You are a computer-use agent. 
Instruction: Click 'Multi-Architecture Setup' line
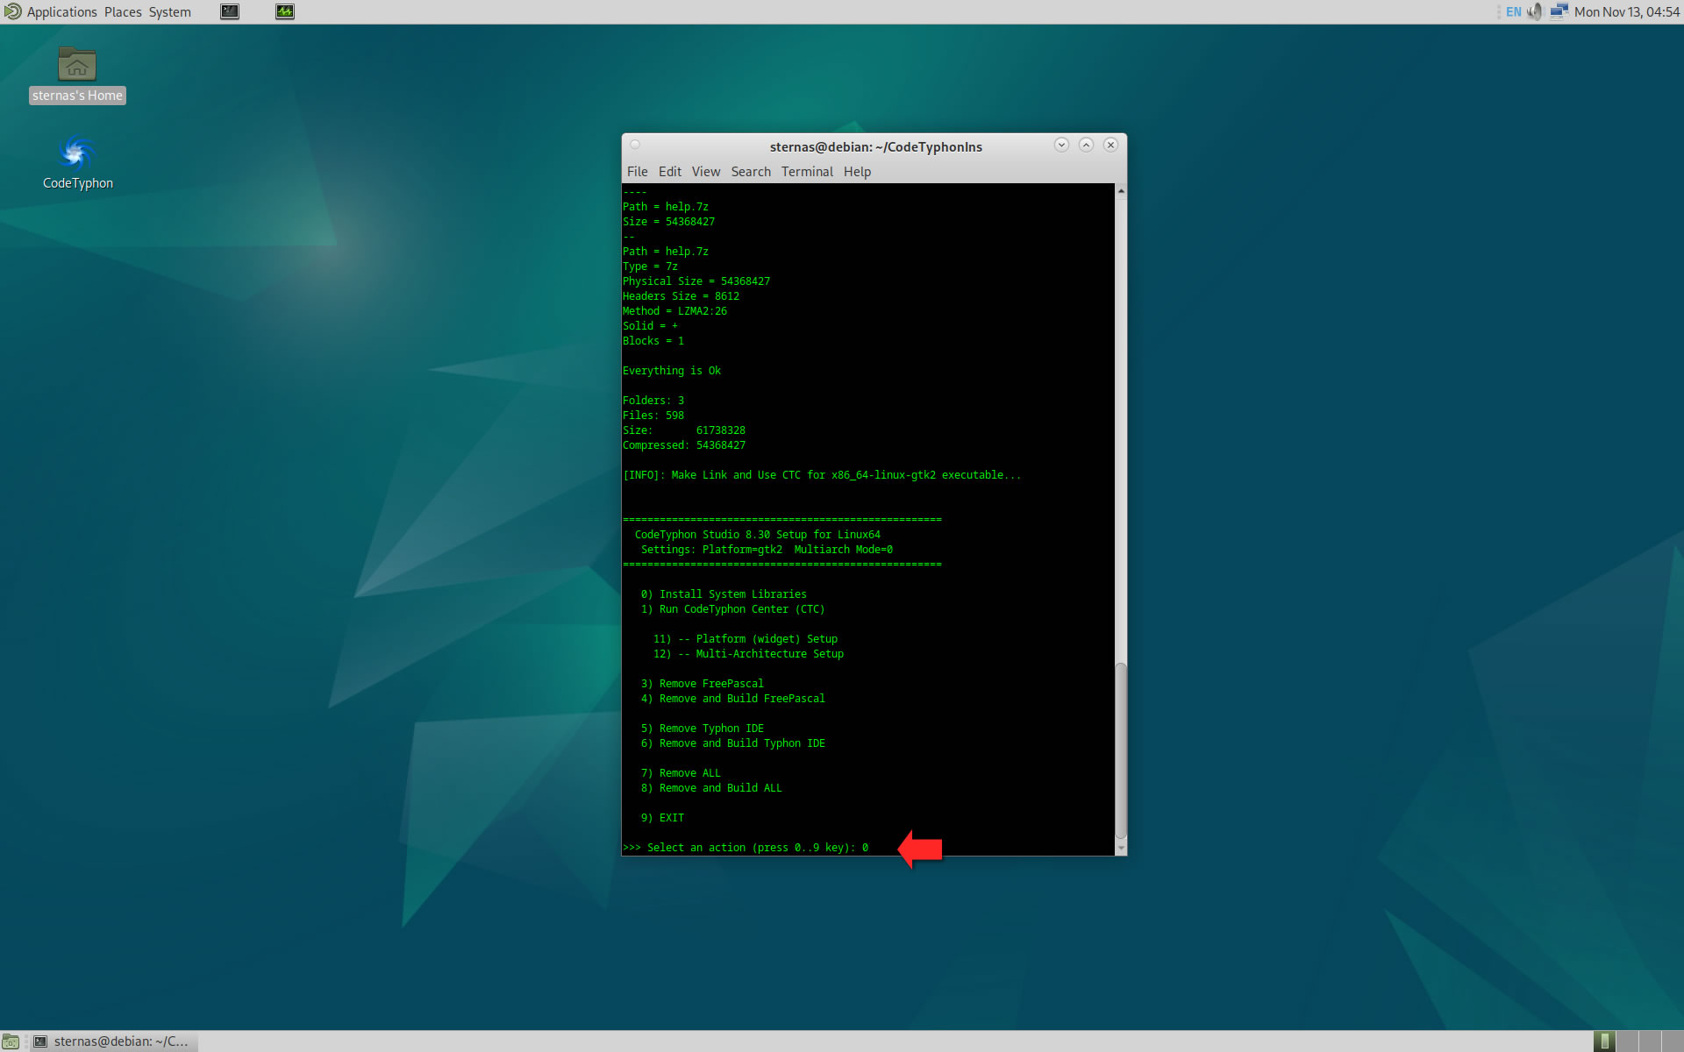point(748,654)
